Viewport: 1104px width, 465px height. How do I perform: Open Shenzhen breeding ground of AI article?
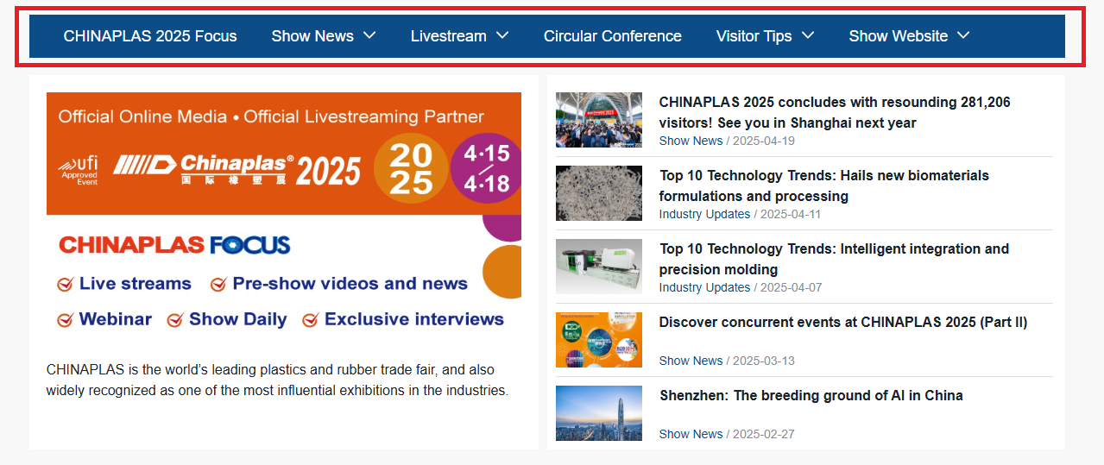point(811,396)
